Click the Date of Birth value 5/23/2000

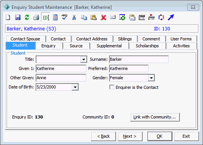[46, 87]
